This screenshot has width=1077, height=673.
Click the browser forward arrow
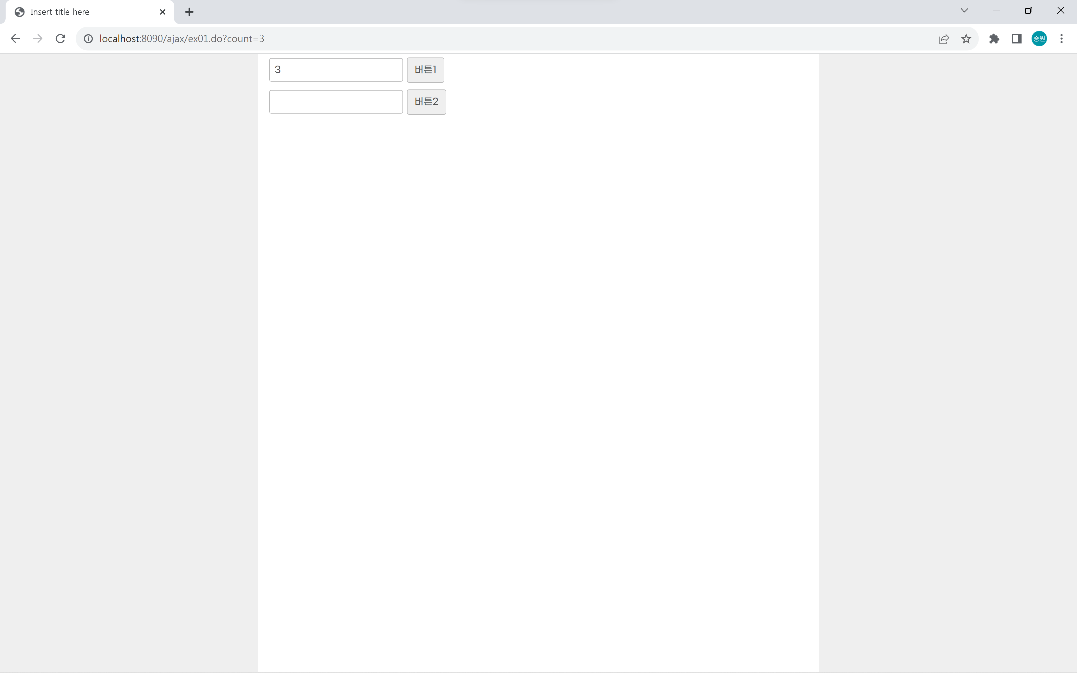(38, 39)
